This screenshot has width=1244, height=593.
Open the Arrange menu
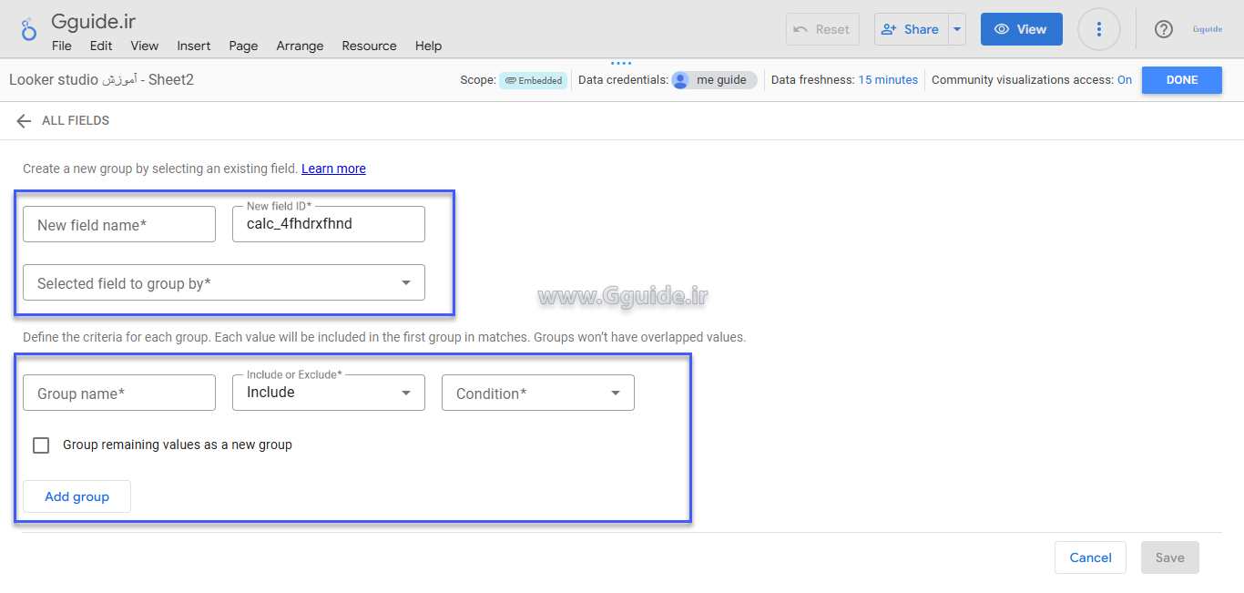pos(300,46)
